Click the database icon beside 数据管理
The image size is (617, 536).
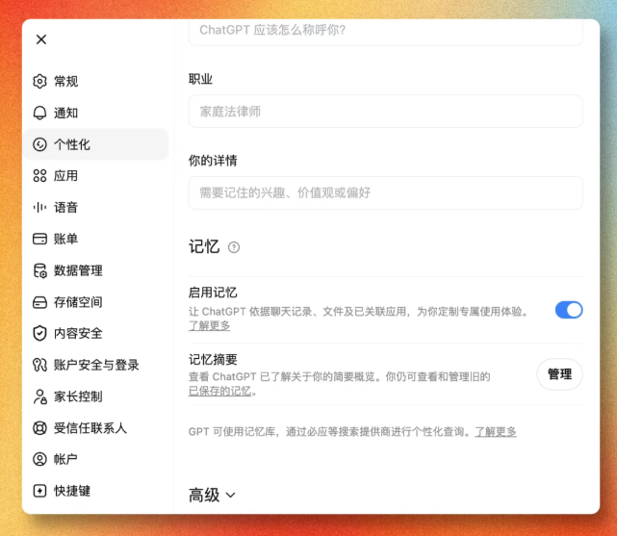39,270
